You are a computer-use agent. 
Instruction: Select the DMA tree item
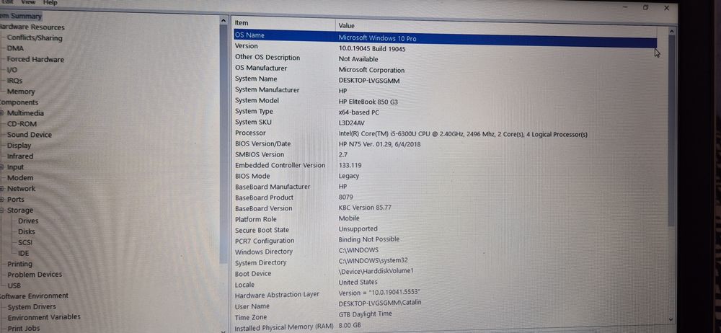(x=15, y=48)
